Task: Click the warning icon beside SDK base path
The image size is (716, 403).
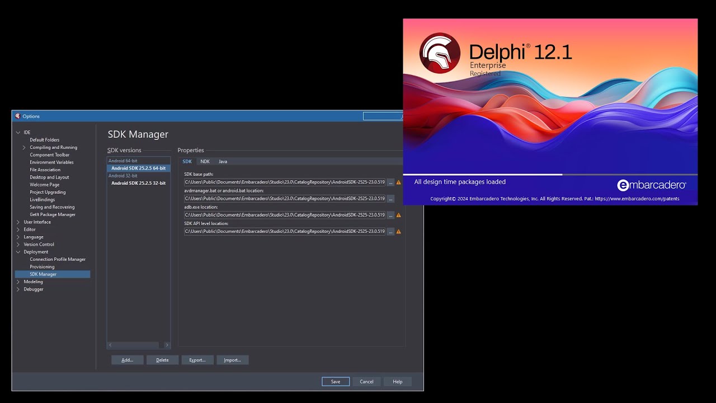Action: point(399,182)
